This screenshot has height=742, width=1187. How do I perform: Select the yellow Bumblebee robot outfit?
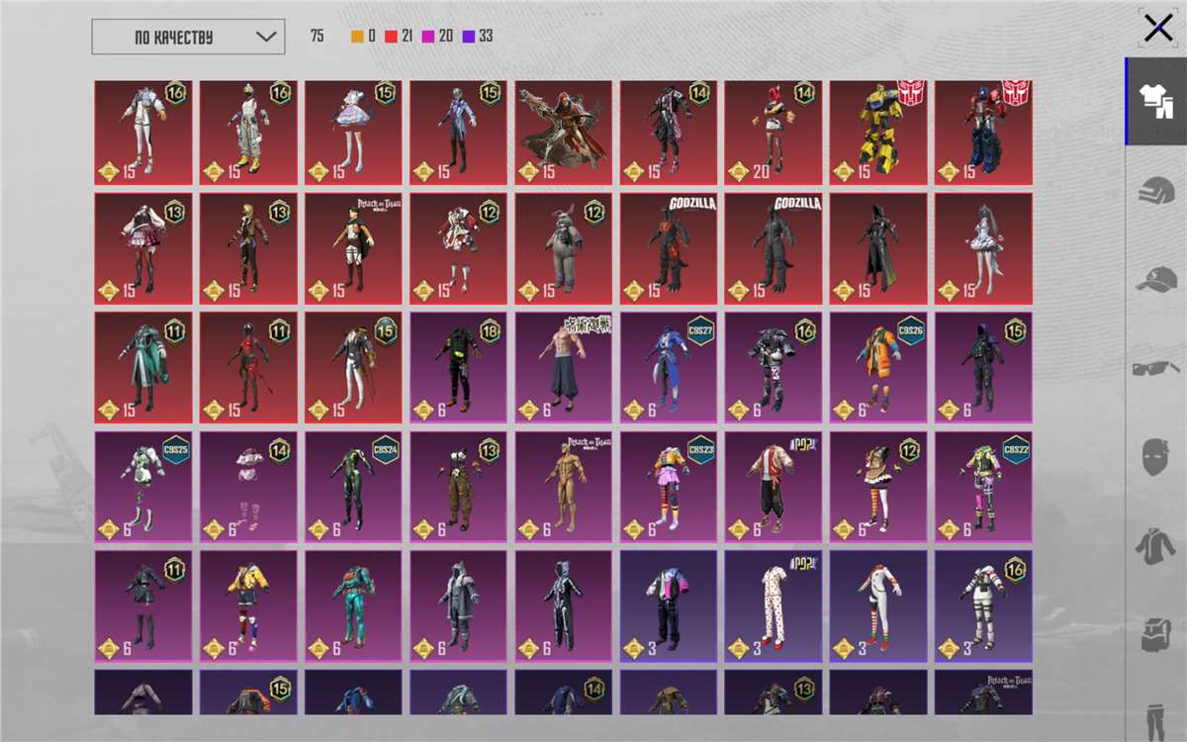coord(877,133)
